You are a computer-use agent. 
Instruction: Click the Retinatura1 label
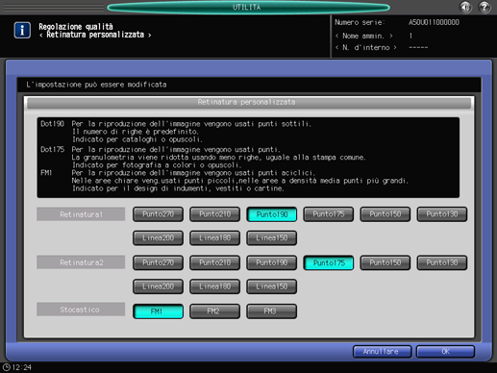[81, 214]
